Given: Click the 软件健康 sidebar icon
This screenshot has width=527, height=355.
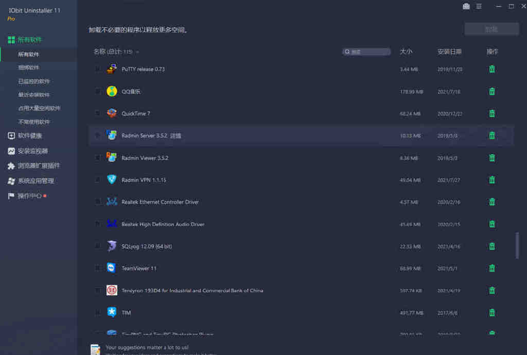Looking at the screenshot, I should tap(11, 136).
